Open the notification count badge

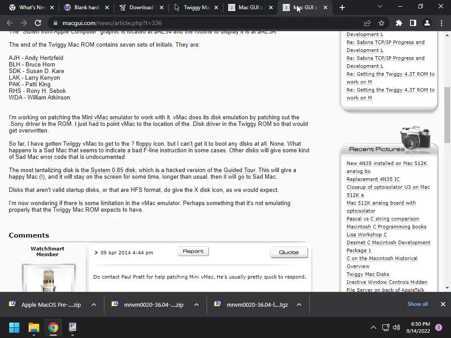(x=439, y=327)
